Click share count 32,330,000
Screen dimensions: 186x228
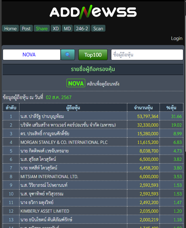click(x=148, y=125)
